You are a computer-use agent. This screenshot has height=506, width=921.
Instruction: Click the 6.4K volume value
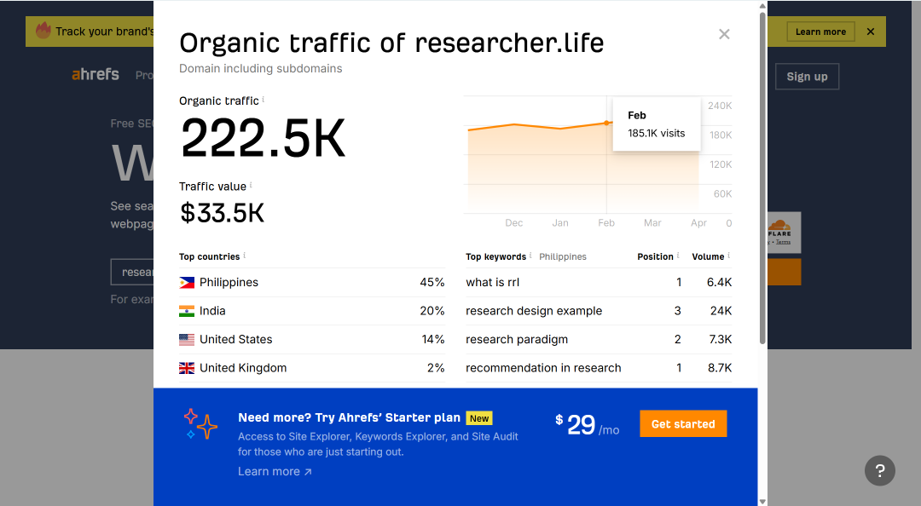tap(720, 282)
